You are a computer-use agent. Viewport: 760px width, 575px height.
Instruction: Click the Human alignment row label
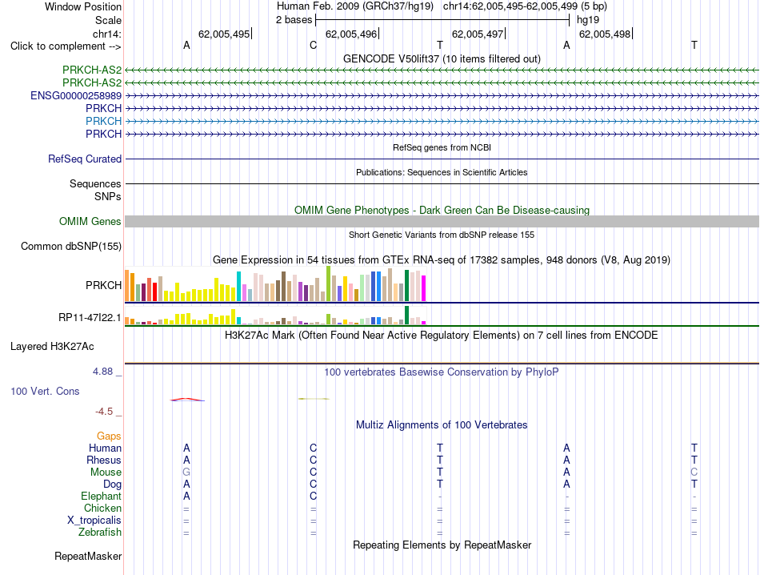point(105,448)
